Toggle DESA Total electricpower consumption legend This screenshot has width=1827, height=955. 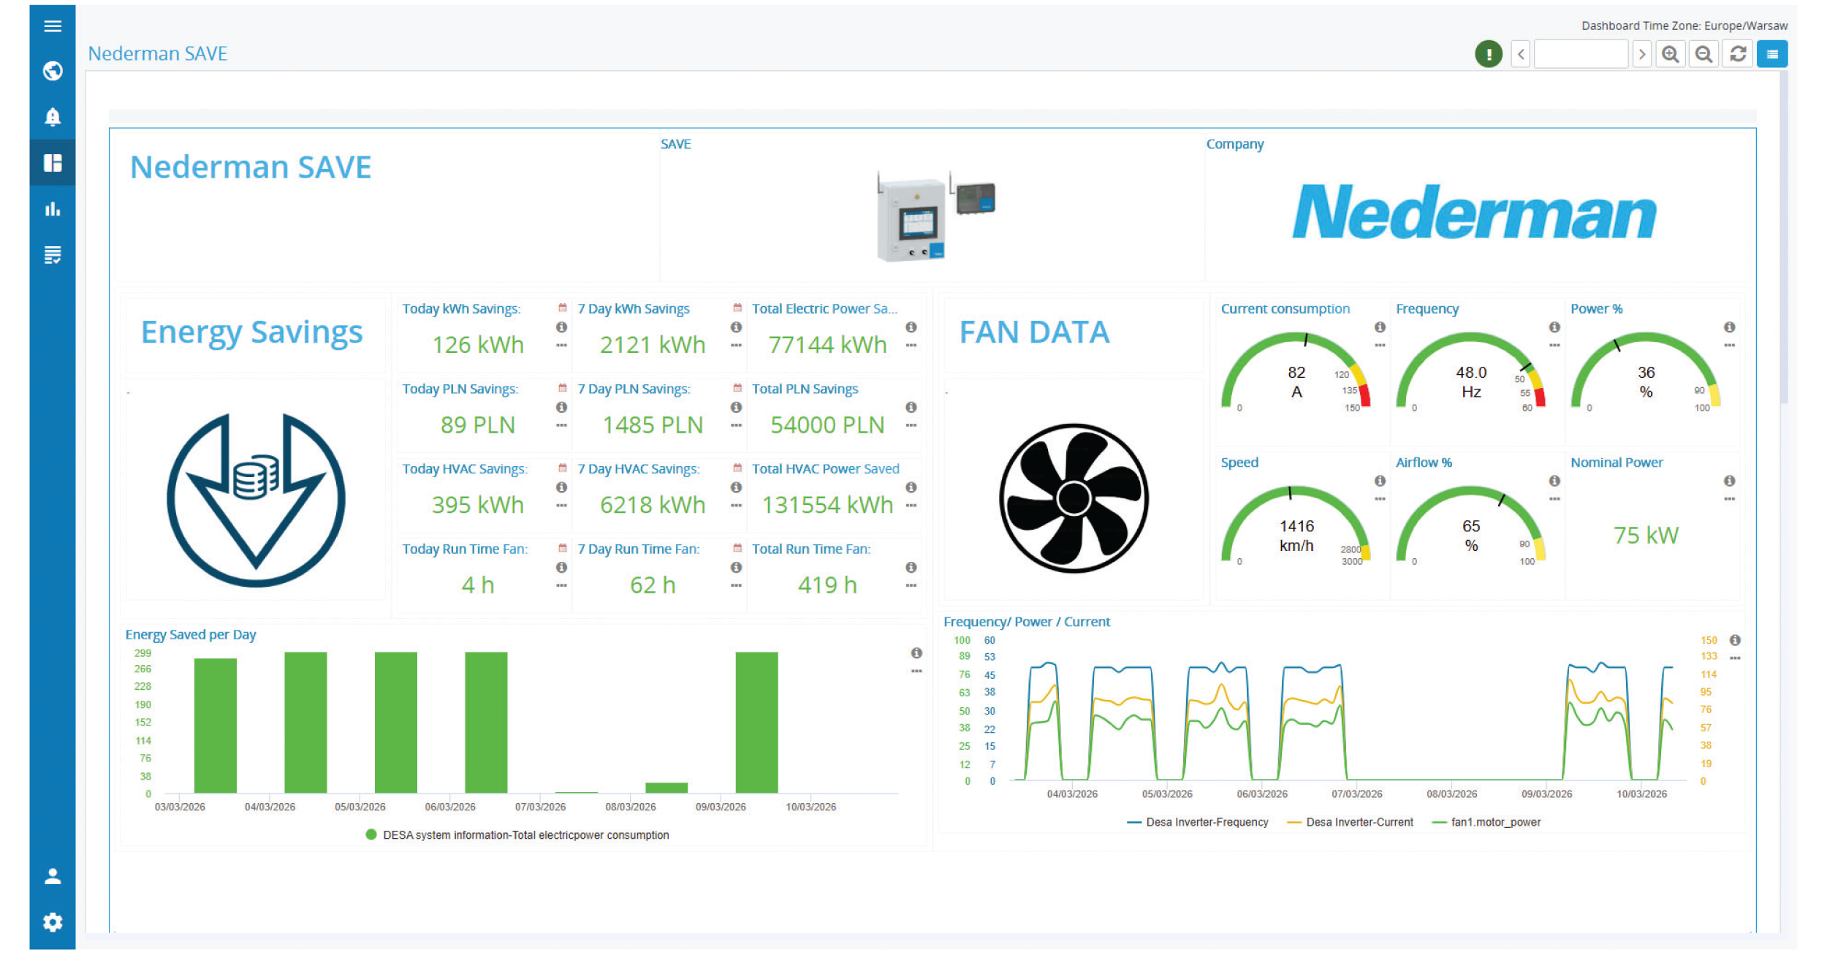[517, 835]
